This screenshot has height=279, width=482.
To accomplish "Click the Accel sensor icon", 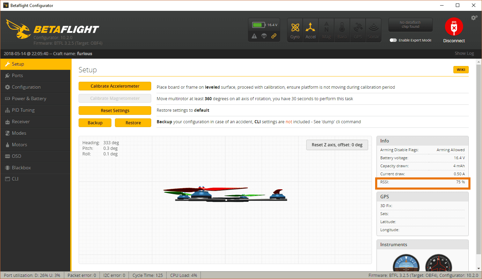I will pos(311,30).
